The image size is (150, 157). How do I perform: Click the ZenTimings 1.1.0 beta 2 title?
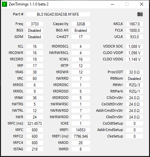(29, 4)
